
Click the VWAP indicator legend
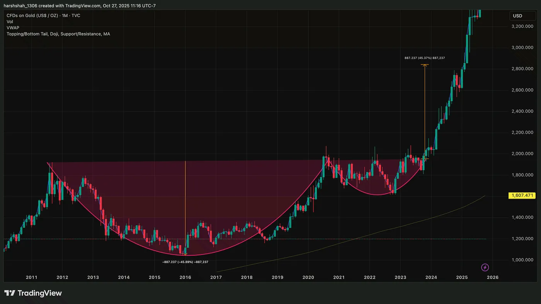tap(13, 28)
